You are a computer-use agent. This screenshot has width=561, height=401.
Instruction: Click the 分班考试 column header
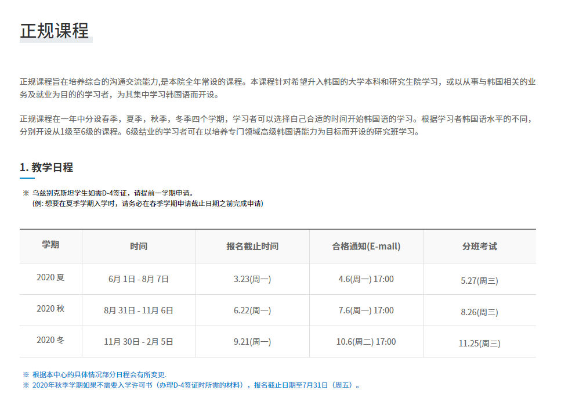tap(479, 246)
